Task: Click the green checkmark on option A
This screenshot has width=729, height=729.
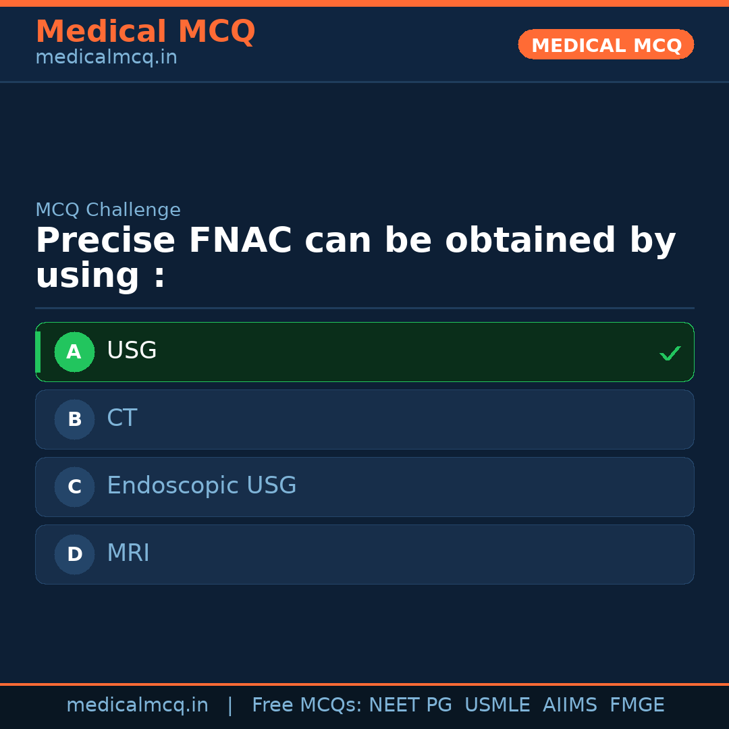Action: [670, 353]
